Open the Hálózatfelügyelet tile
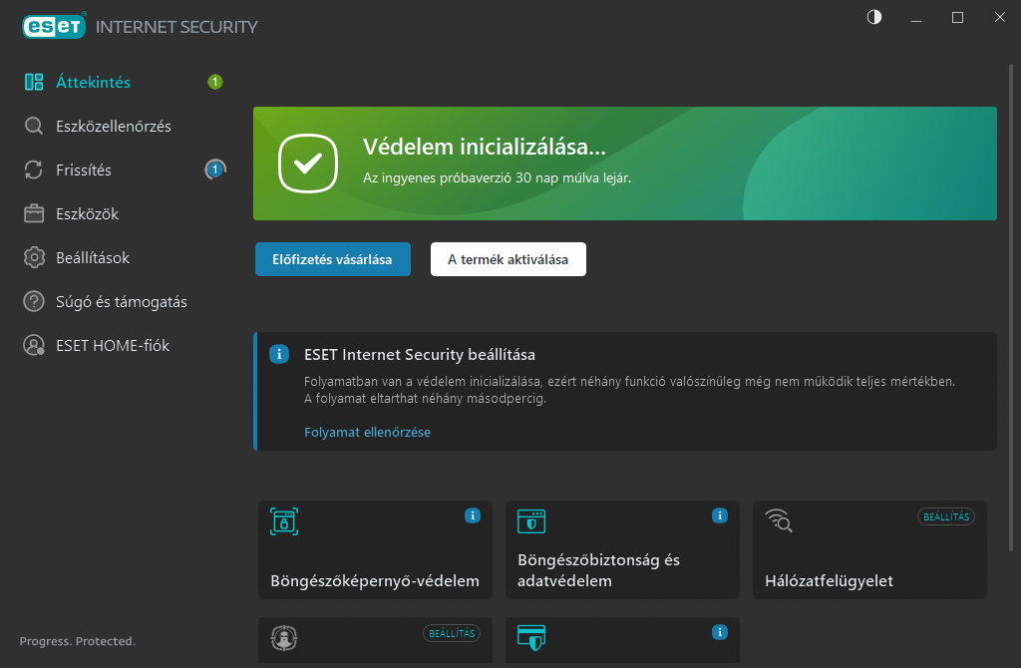1021x668 pixels. coord(869,549)
